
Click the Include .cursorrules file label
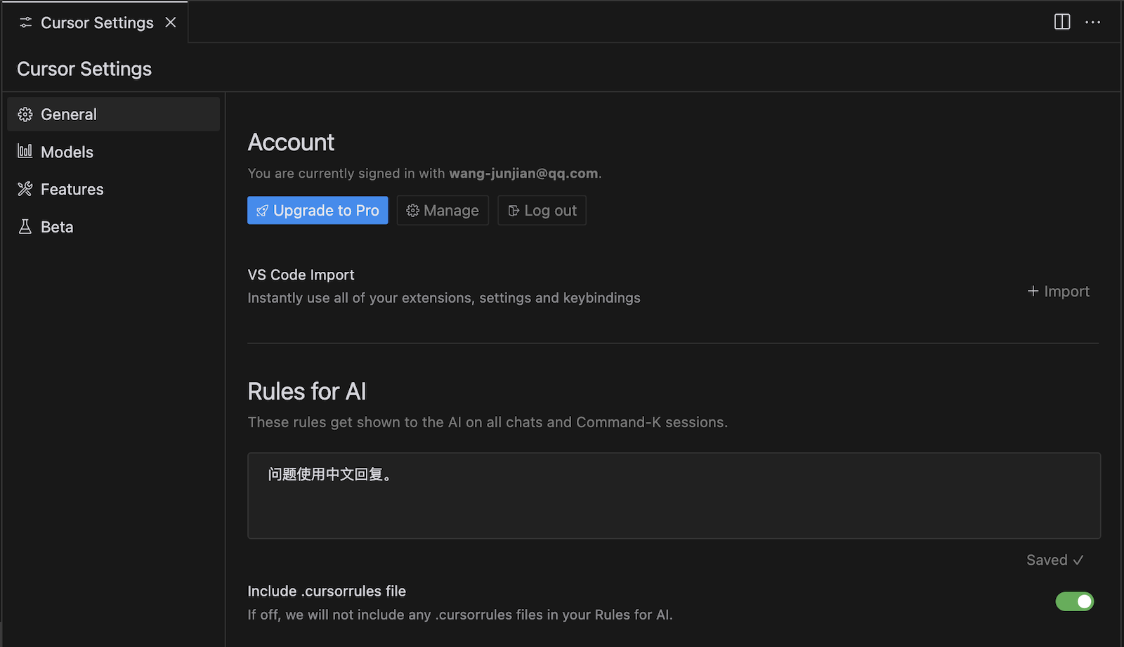point(327,591)
